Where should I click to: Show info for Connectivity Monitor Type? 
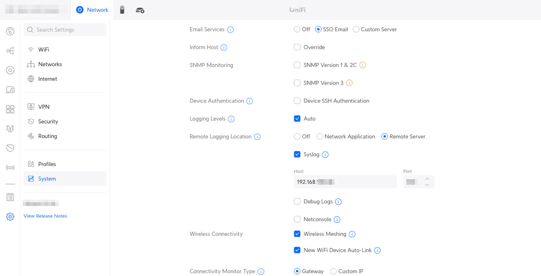click(261, 272)
